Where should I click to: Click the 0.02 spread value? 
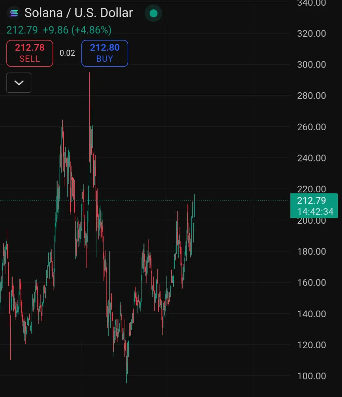point(67,53)
